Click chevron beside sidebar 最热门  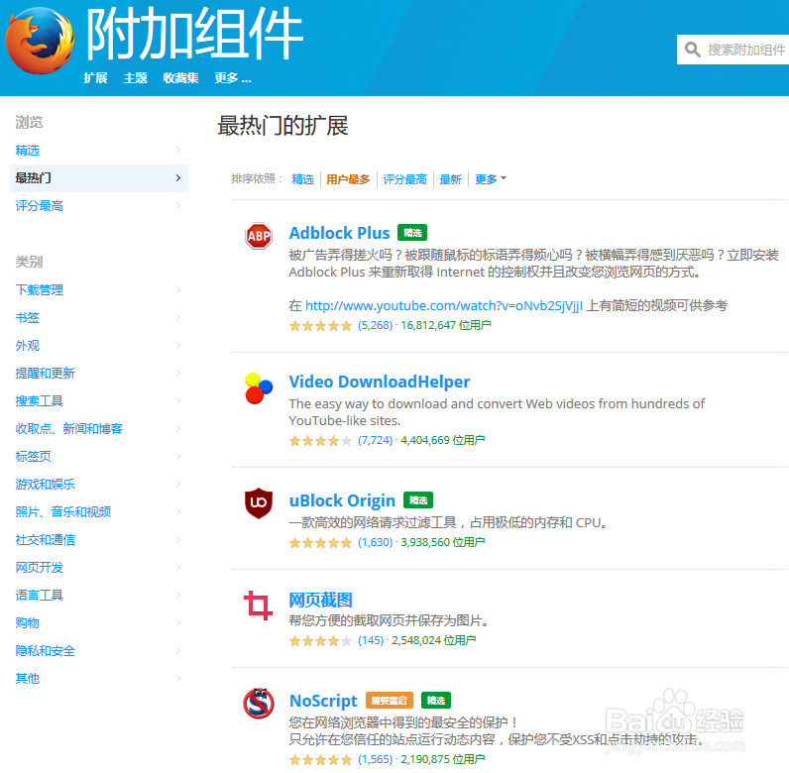coord(178,177)
